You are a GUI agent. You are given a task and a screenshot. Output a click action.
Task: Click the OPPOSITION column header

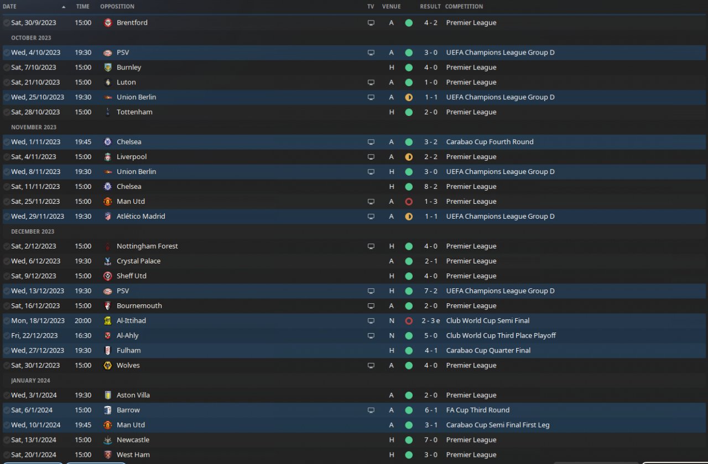[117, 7]
